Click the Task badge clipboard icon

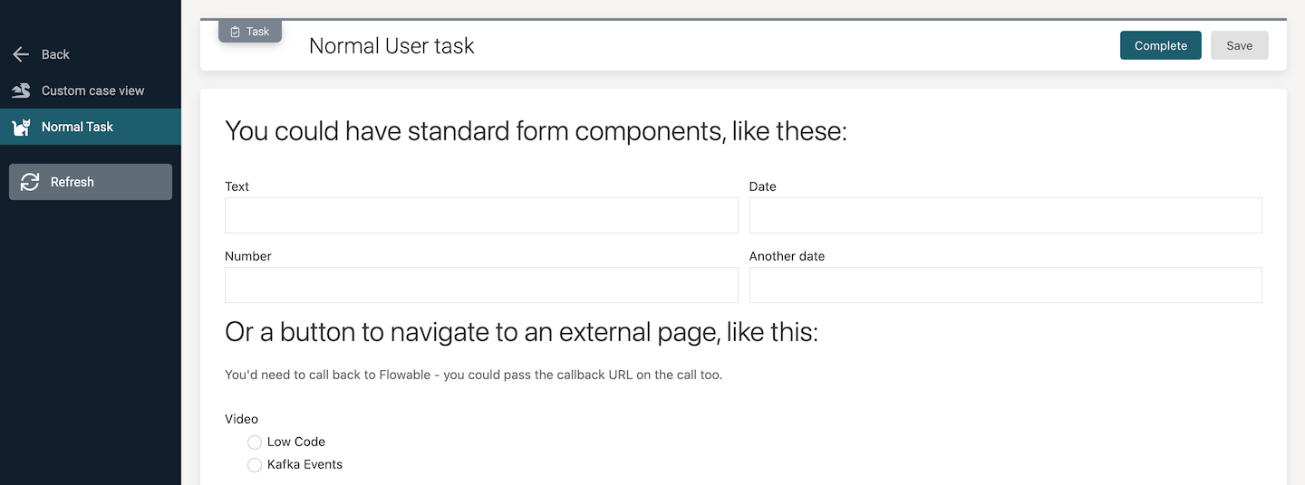[236, 32]
